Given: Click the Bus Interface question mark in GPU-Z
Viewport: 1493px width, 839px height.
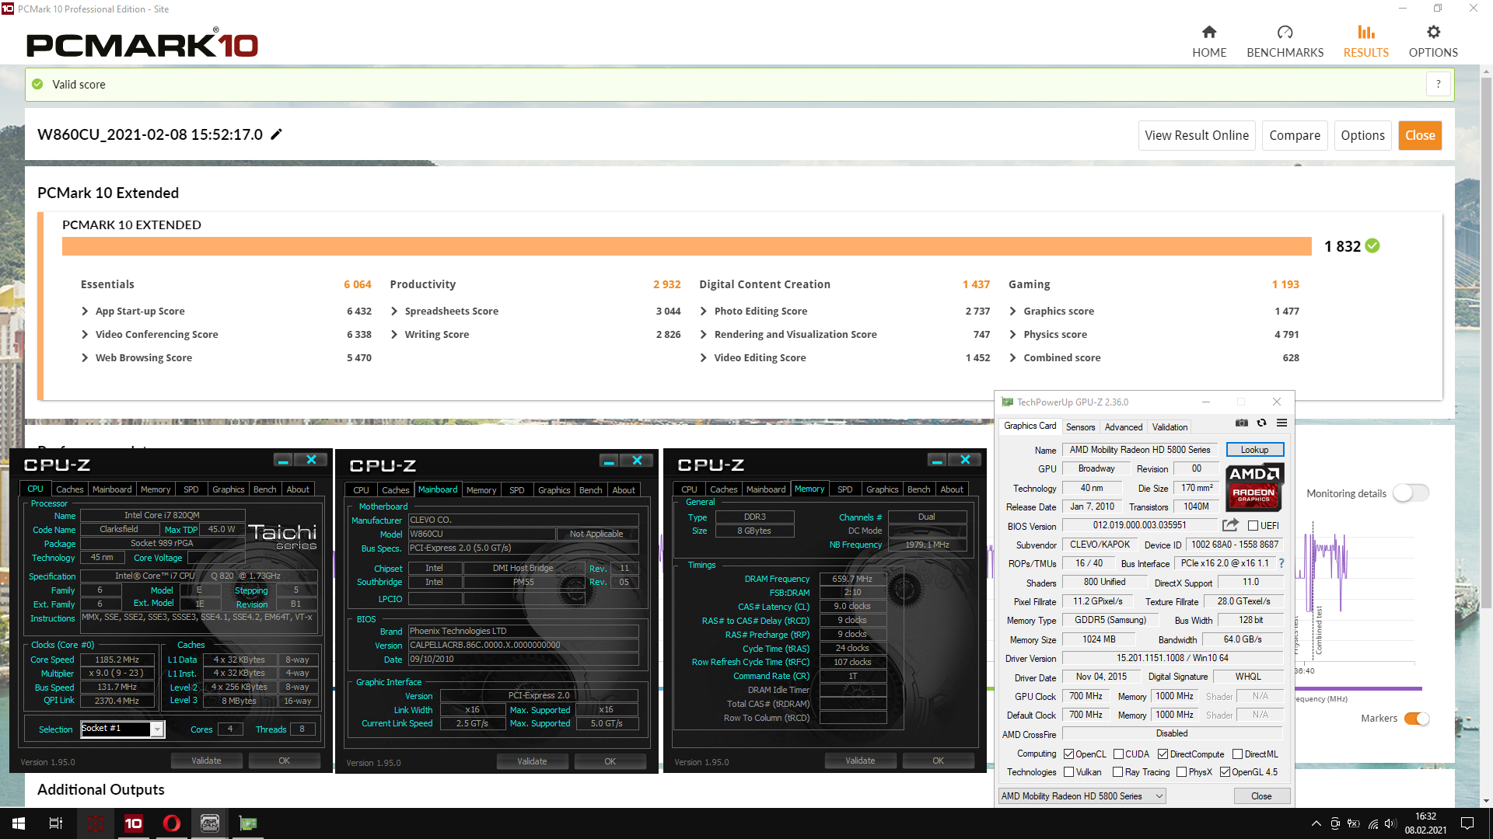Looking at the screenshot, I should [x=1281, y=563].
